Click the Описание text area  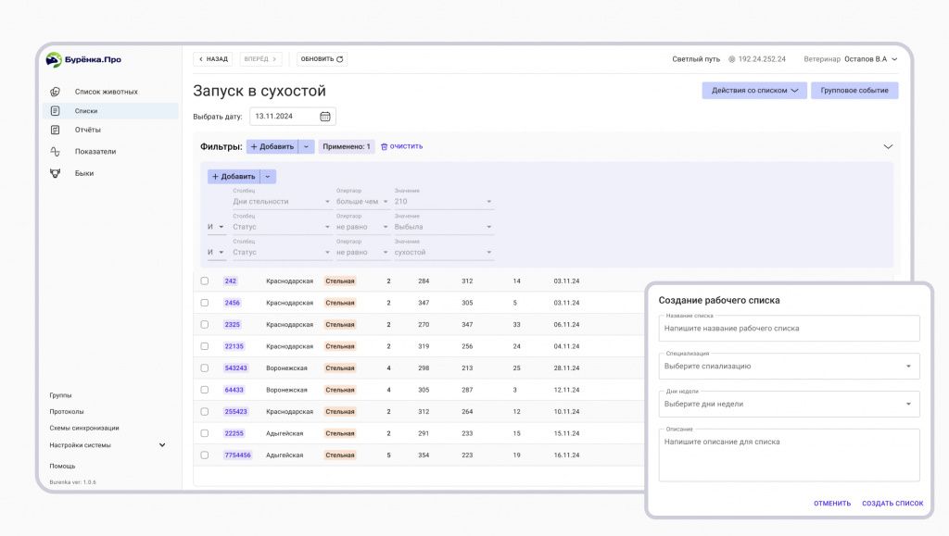coord(790,455)
